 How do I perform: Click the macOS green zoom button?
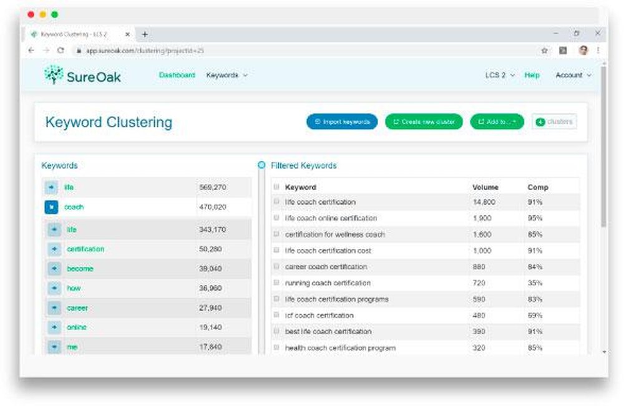[x=54, y=14]
